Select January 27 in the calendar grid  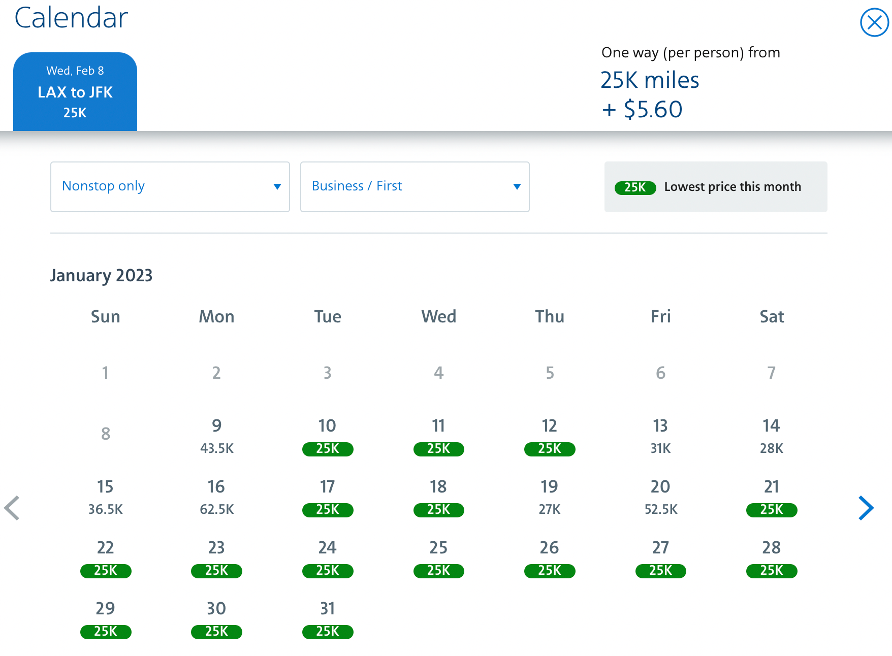coord(660,571)
